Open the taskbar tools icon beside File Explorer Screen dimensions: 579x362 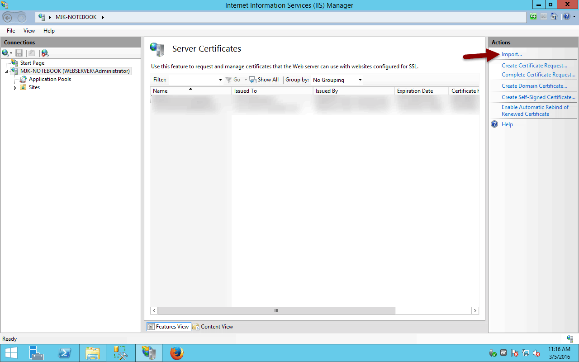pyautogui.click(x=120, y=353)
